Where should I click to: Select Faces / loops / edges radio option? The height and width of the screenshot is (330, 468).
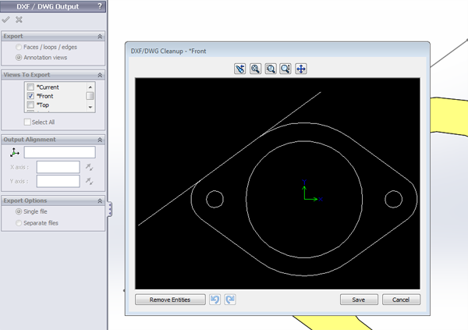tap(19, 47)
